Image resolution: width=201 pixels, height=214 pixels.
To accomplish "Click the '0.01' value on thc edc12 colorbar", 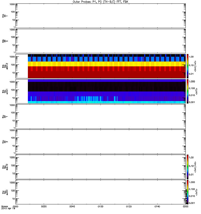I will [191, 175].
